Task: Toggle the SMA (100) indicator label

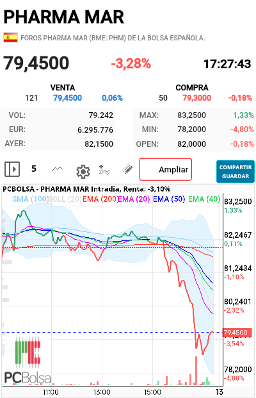Action: click(x=30, y=199)
